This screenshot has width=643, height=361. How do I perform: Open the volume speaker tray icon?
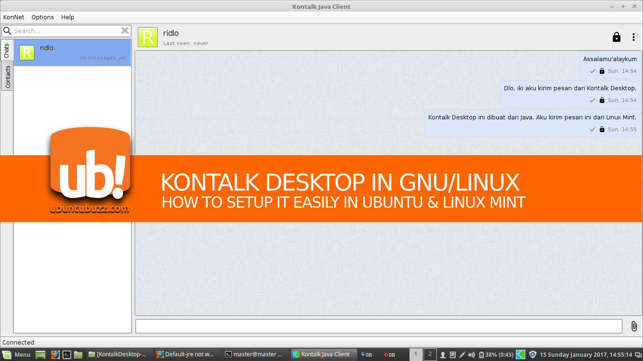tap(472, 355)
